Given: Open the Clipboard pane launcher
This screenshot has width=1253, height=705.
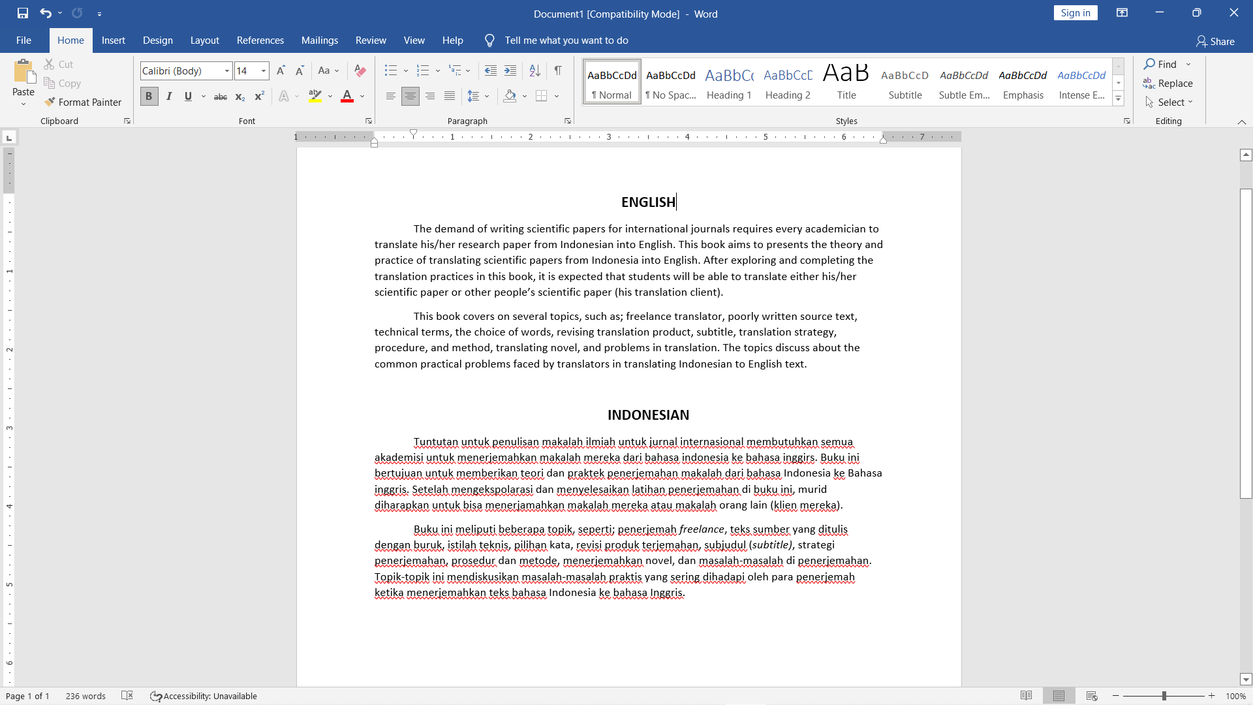Looking at the screenshot, I should pos(127,121).
